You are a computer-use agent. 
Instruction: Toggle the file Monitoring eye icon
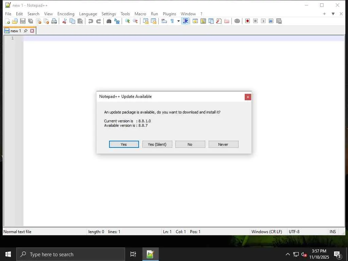[x=237, y=21]
